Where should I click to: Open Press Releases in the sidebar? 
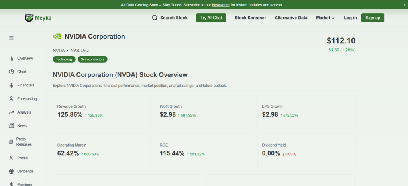(x=24, y=142)
